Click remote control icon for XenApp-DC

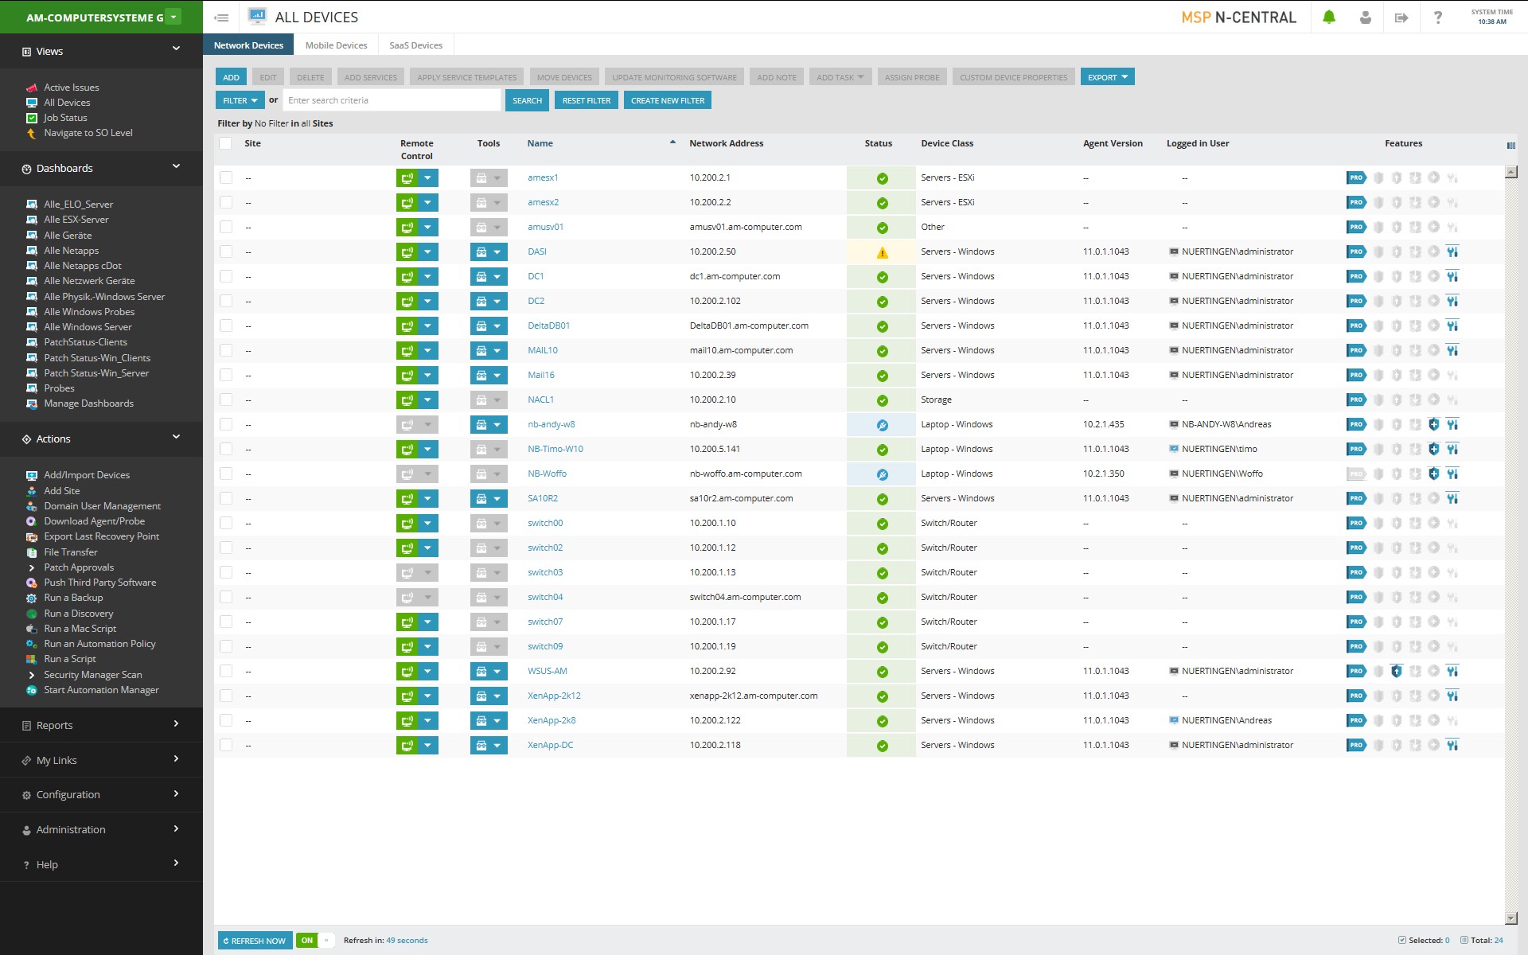coord(407,746)
